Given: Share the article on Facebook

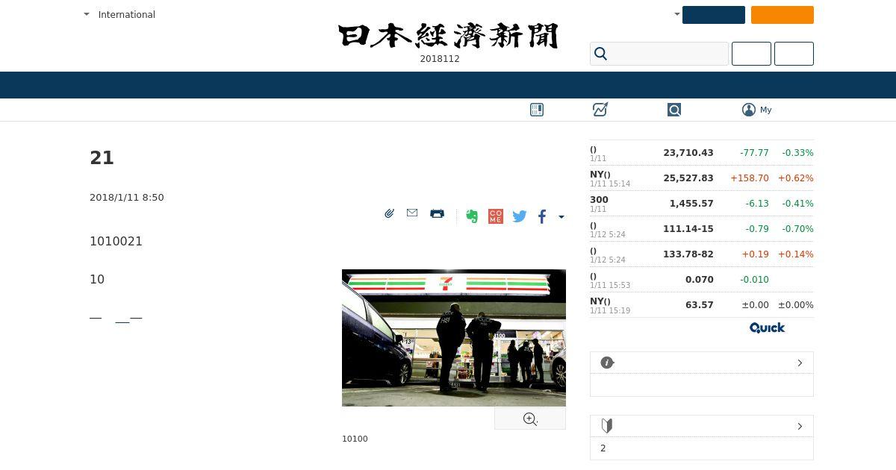Looking at the screenshot, I should click(x=542, y=216).
